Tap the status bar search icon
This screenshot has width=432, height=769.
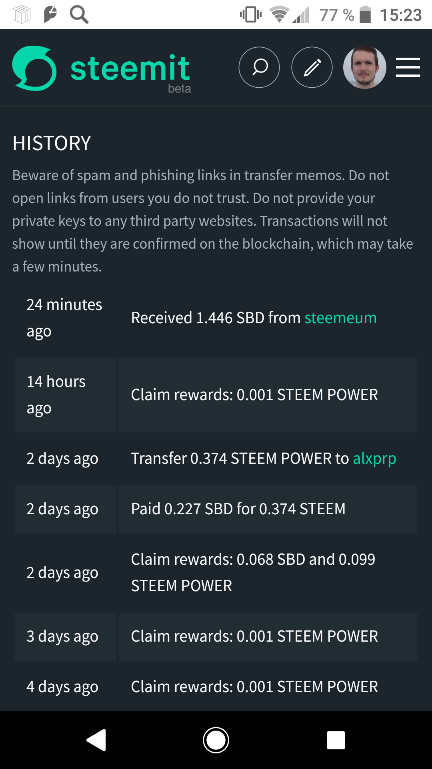79,15
